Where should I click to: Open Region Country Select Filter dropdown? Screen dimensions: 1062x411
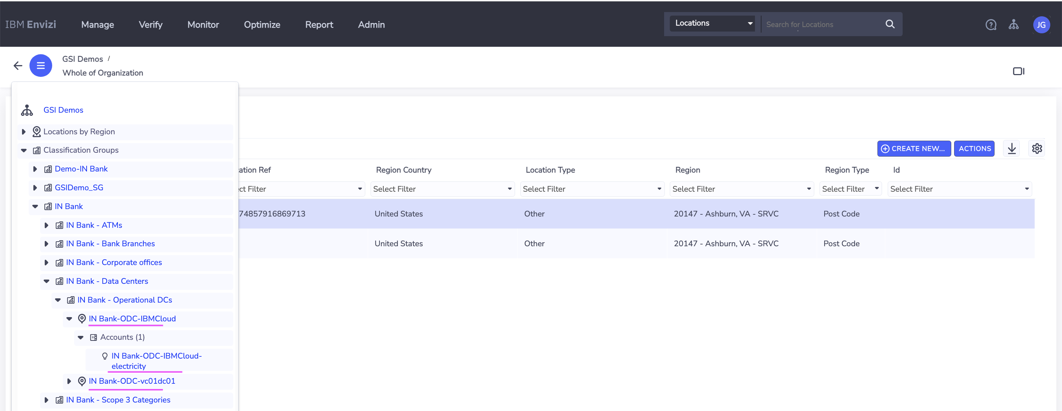click(x=442, y=189)
